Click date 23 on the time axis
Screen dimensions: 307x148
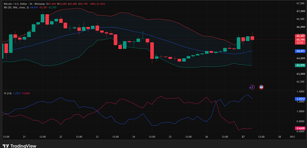(x=97, y=137)
